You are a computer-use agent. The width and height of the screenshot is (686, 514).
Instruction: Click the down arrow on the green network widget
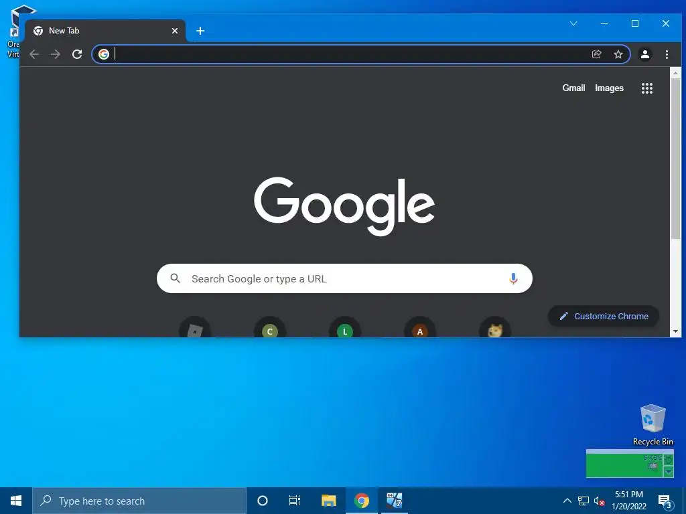click(x=669, y=472)
